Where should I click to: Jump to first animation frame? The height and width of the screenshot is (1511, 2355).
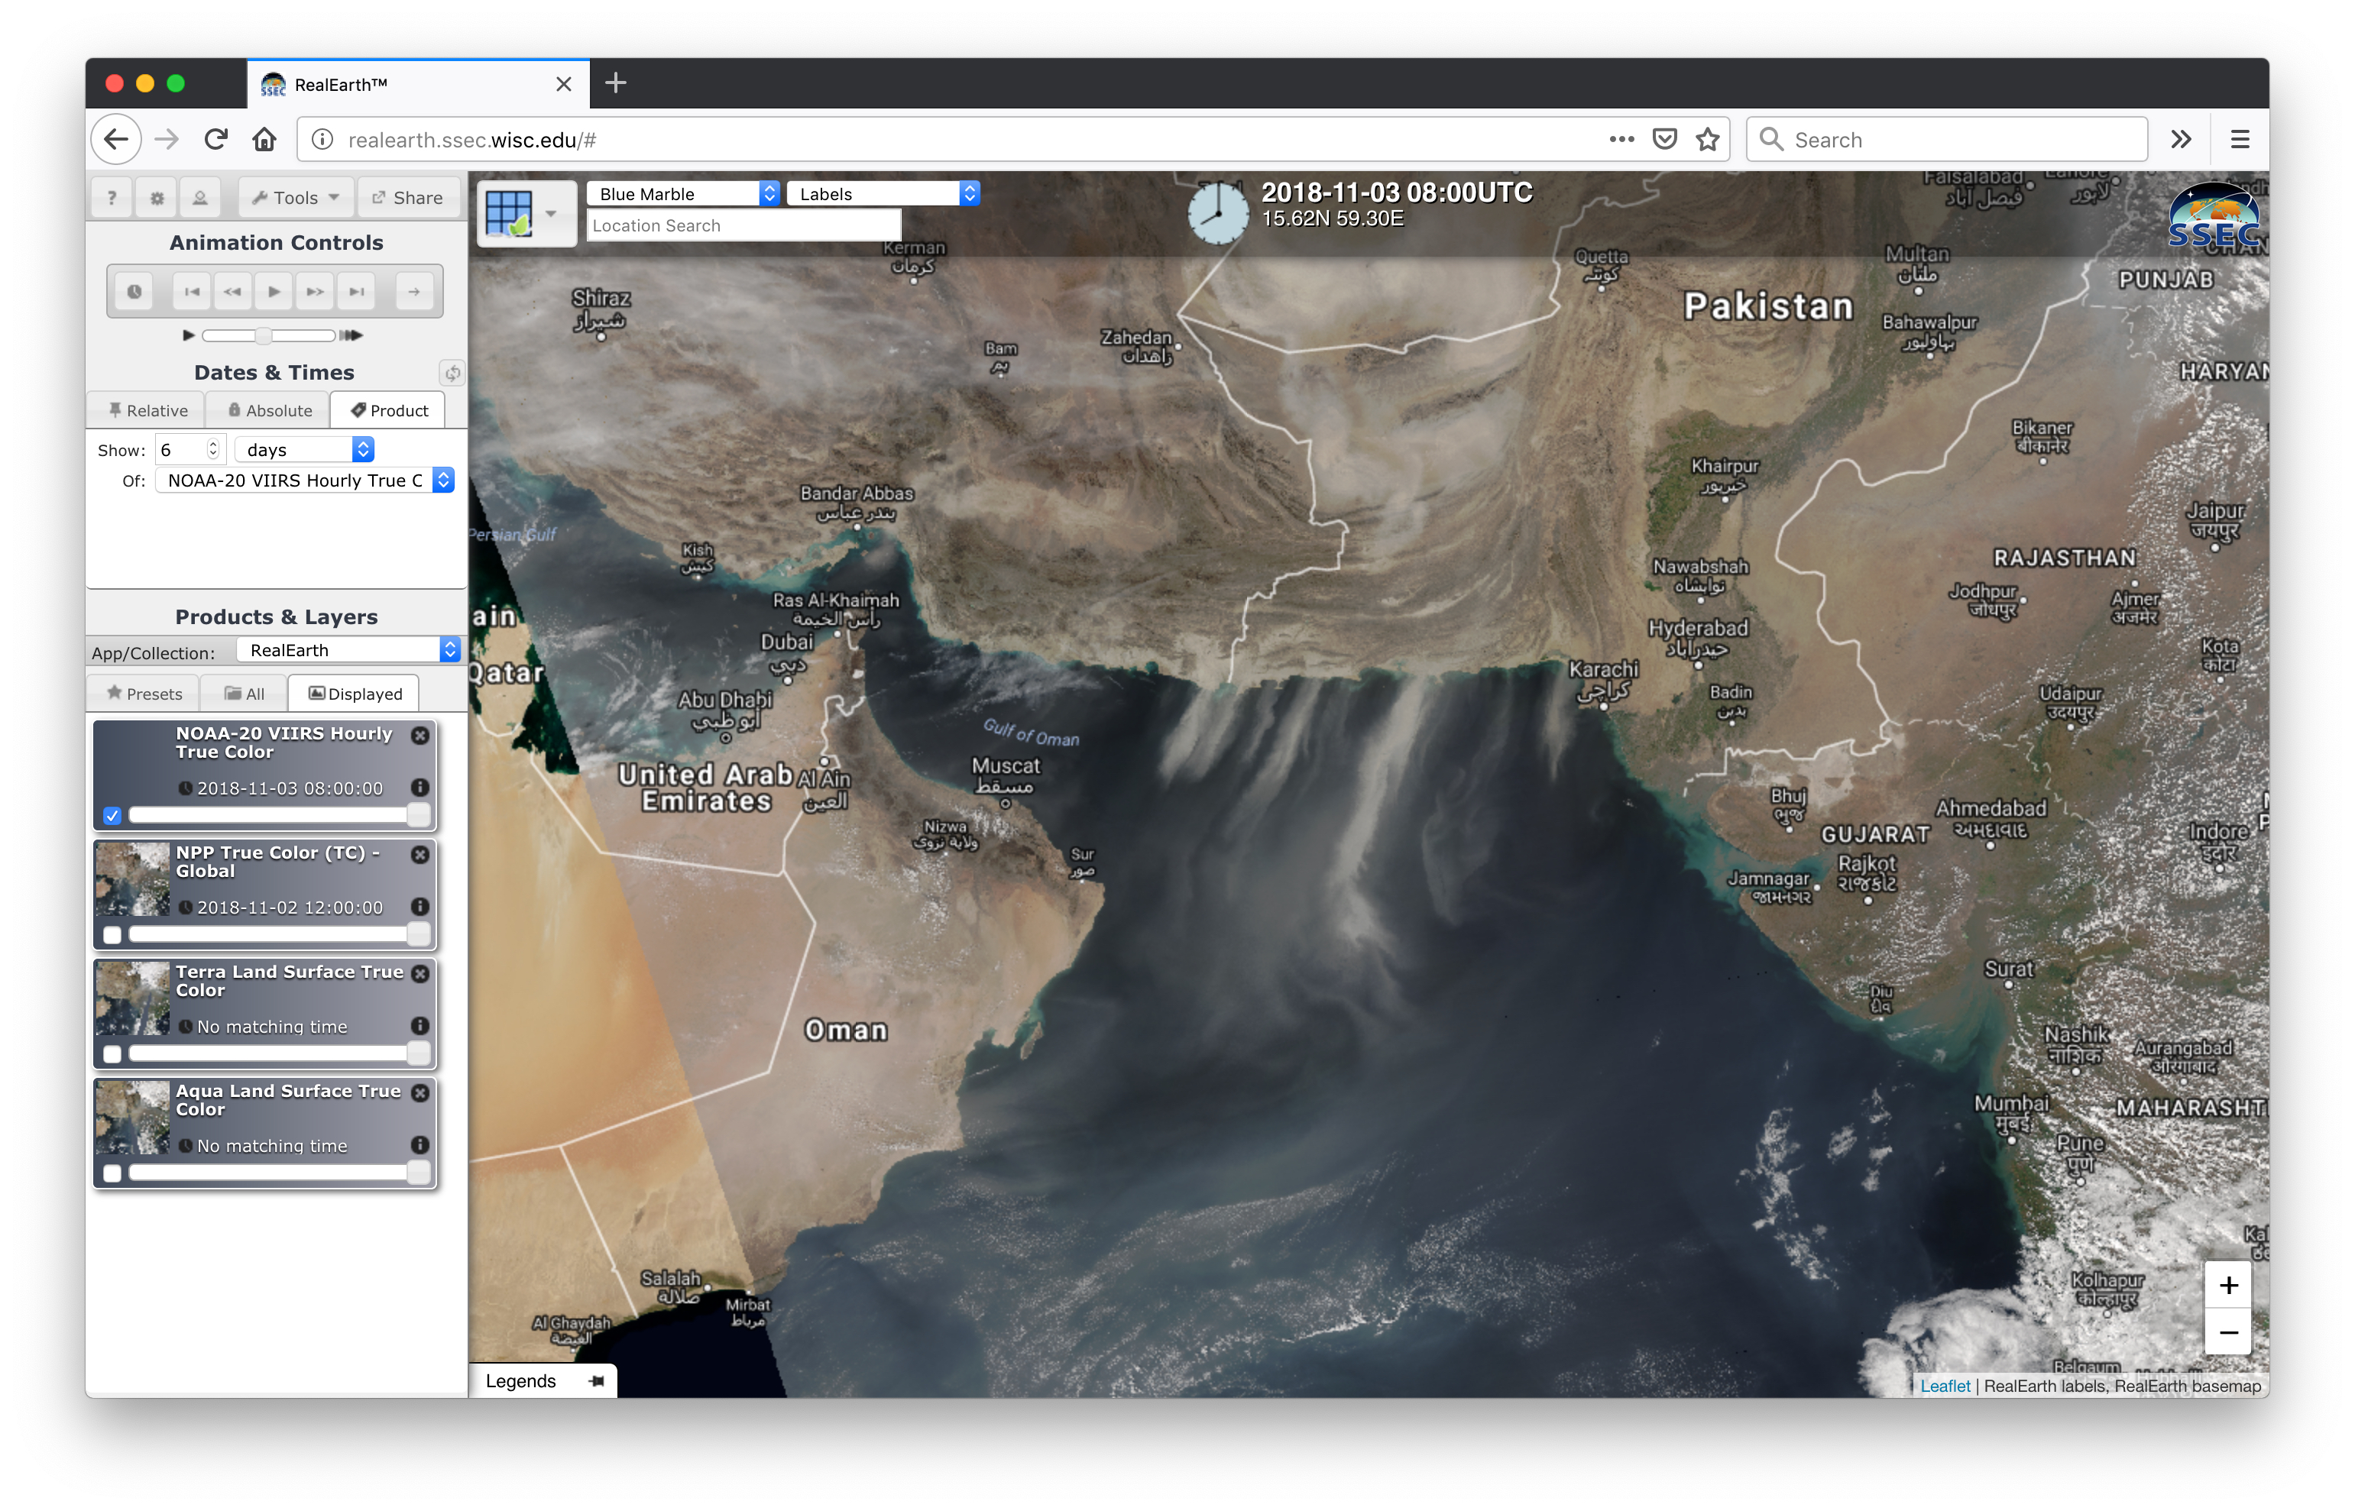pyautogui.click(x=191, y=291)
